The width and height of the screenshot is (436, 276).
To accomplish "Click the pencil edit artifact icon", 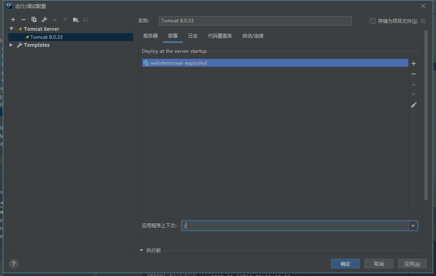I will 414,105.
